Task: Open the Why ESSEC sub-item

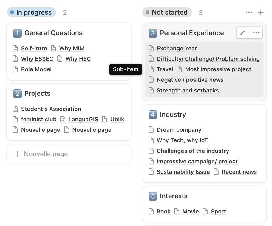Action: click(x=37, y=59)
